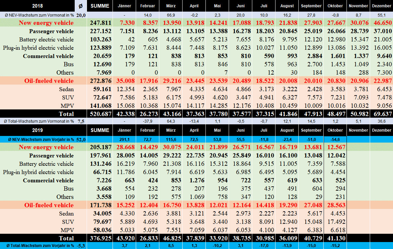
Task: Select the 'Ø Total-Wachstum zum Vorjahr in %' label
Action: tap(40, 246)
